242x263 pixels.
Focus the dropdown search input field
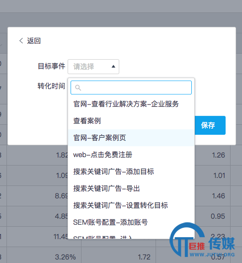(131, 88)
